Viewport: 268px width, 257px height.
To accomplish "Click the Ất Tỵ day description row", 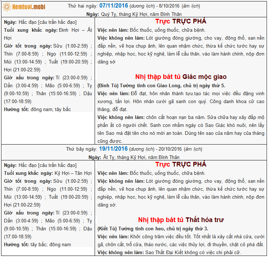I will 133,157.
